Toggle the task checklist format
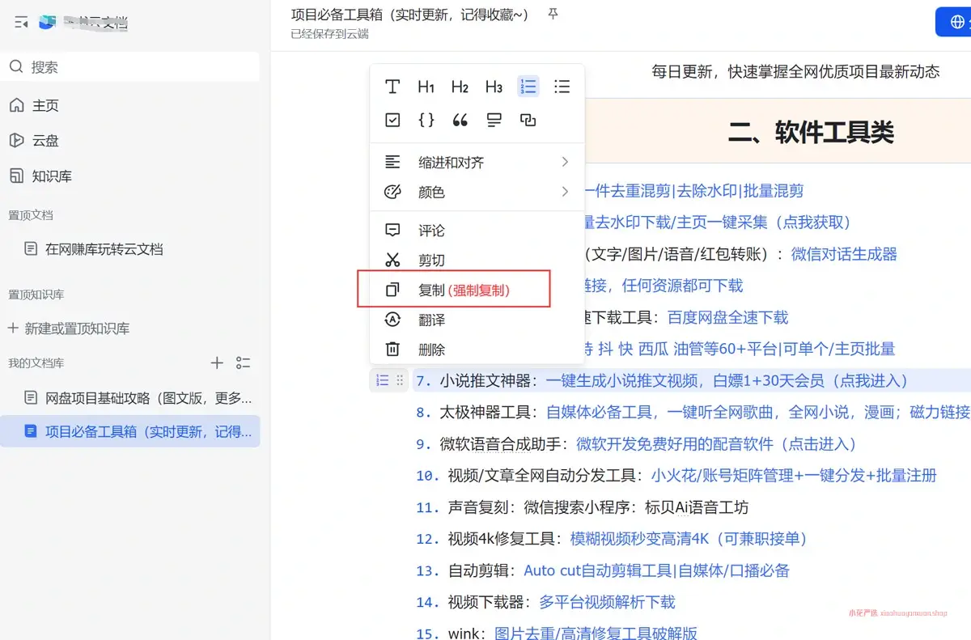This screenshot has height=640, width=971. click(x=392, y=119)
